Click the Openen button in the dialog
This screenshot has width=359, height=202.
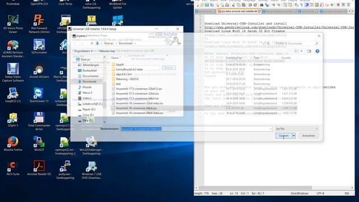tap(284, 136)
